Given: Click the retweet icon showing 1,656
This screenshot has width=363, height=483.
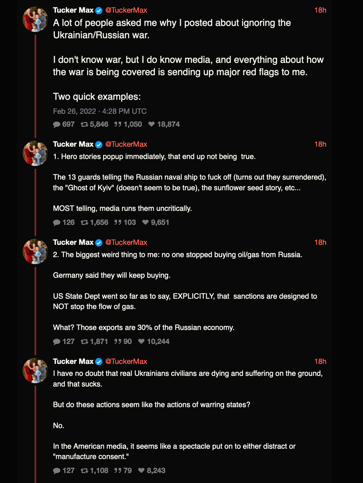Looking at the screenshot, I should [x=84, y=223].
